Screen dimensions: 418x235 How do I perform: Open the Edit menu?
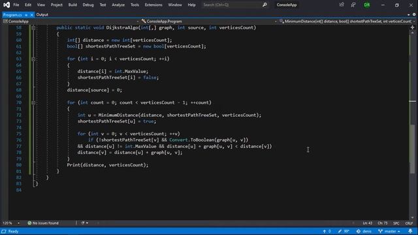coord(28,5)
